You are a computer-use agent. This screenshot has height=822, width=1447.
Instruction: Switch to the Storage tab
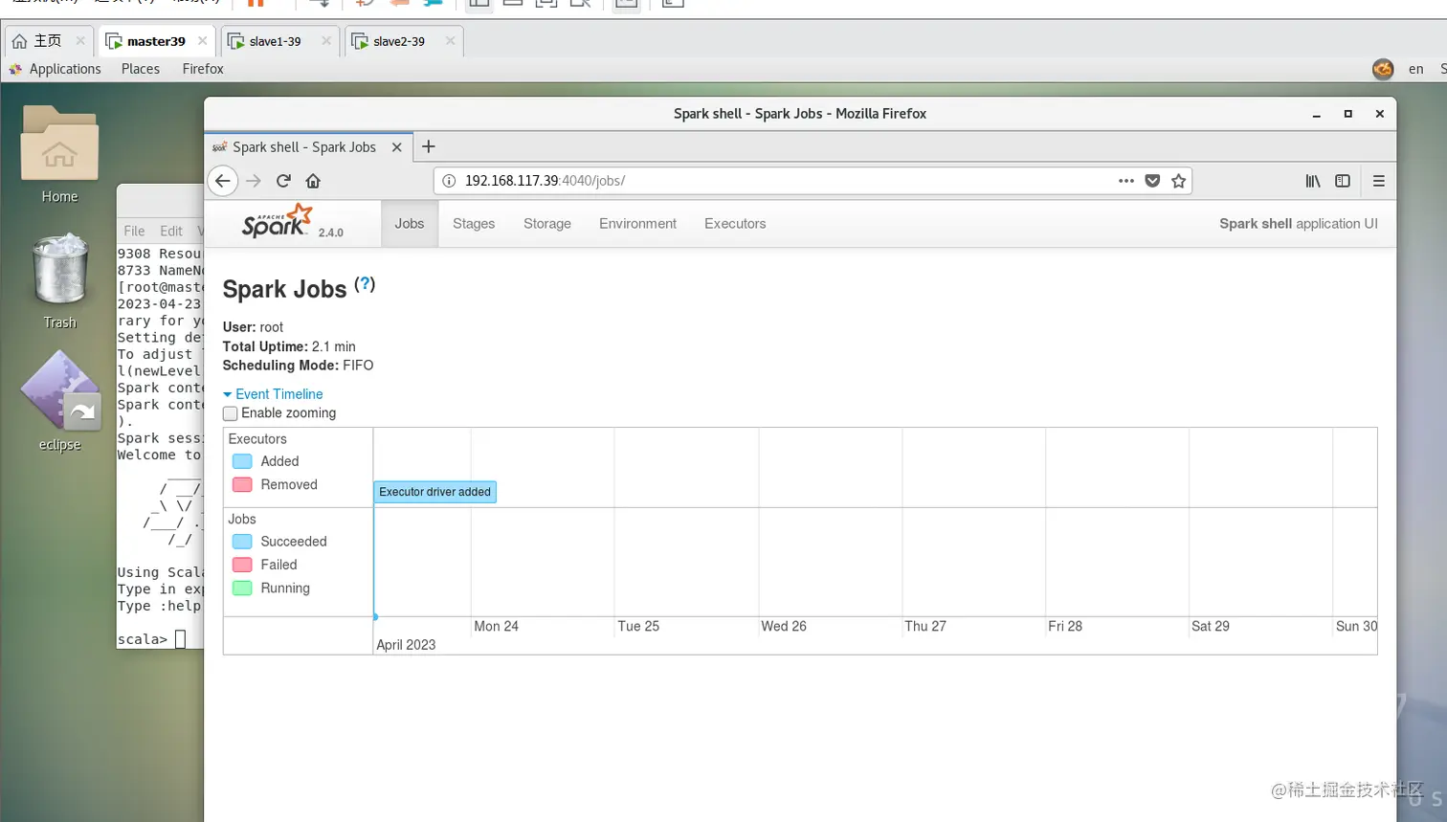click(547, 224)
